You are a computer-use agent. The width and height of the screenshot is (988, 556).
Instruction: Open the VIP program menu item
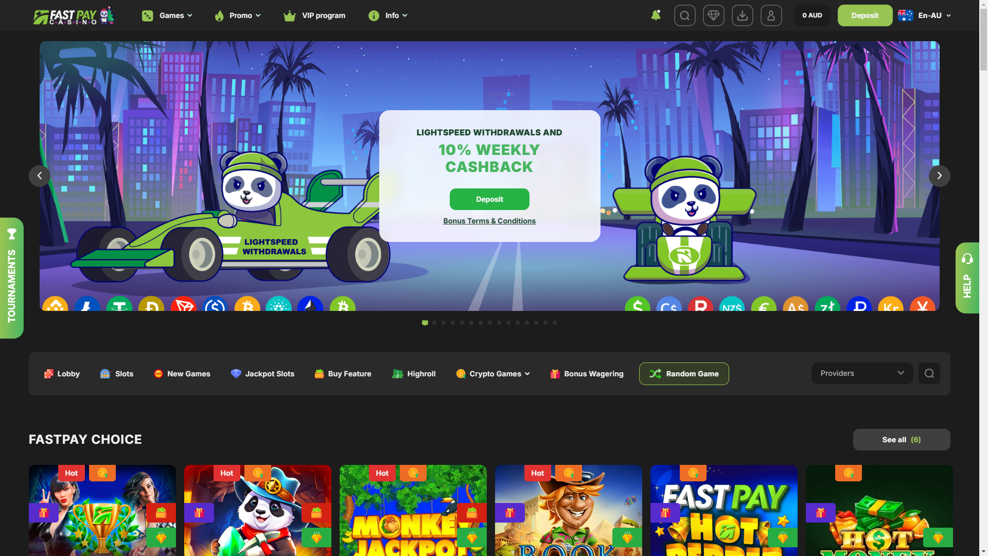314,15
